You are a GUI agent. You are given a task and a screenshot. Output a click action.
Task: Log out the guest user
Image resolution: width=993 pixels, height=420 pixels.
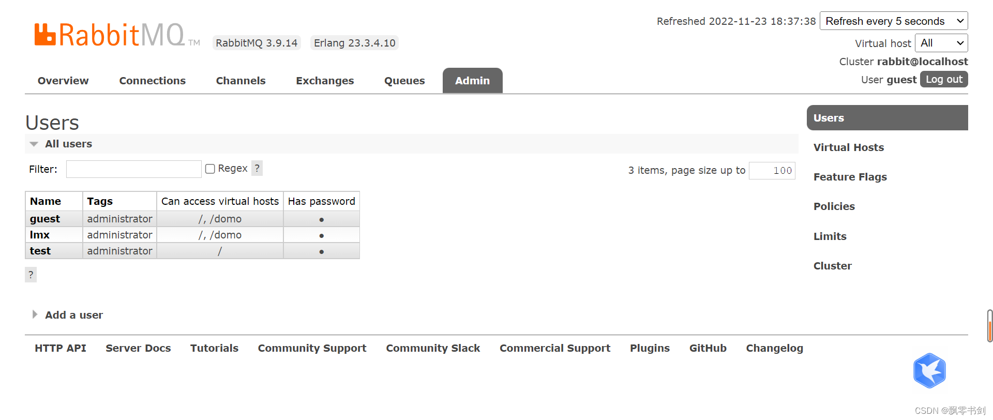pyautogui.click(x=944, y=79)
